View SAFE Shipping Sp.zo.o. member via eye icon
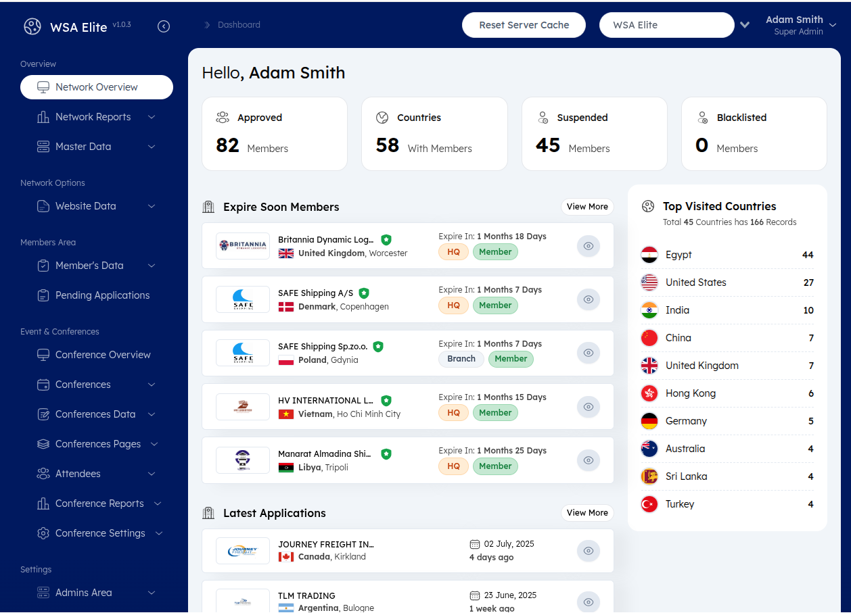851x615 pixels. (589, 353)
